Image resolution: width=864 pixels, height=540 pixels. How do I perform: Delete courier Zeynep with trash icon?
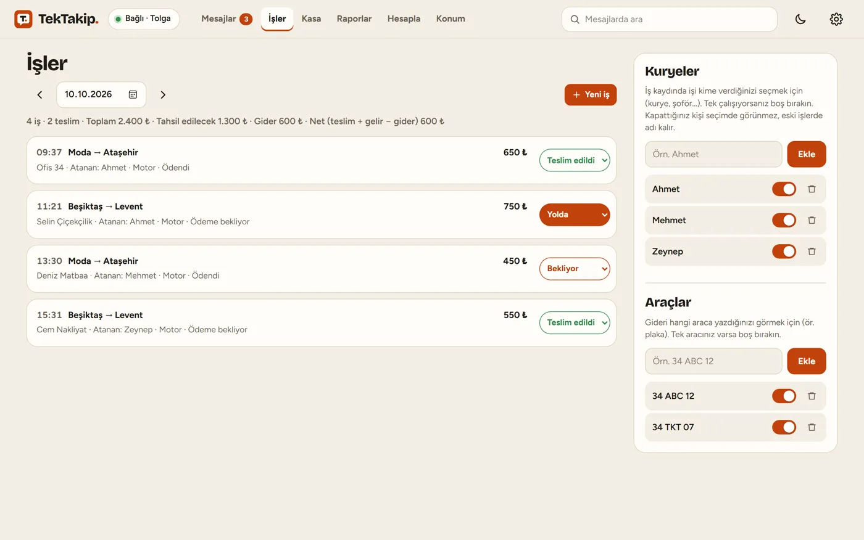tap(812, 252)
